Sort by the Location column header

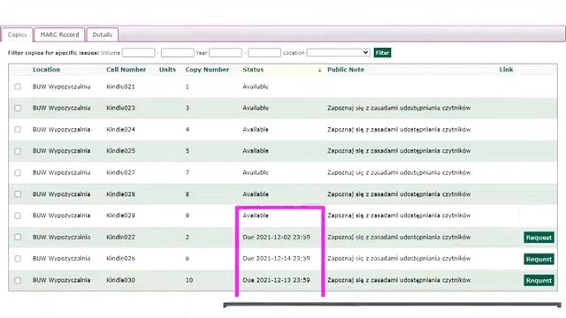click(46, 70)
